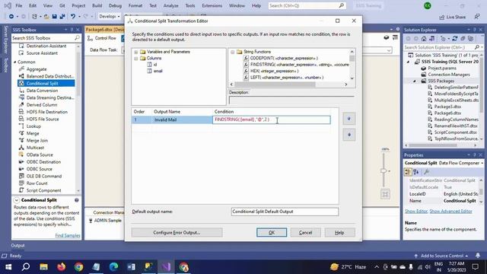This screenshot has height=274, width=487.
Task: Select Row Count toolbox item
Action: click(37, 183)
